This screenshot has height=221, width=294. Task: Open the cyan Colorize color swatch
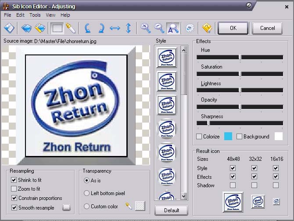(228, 136)
